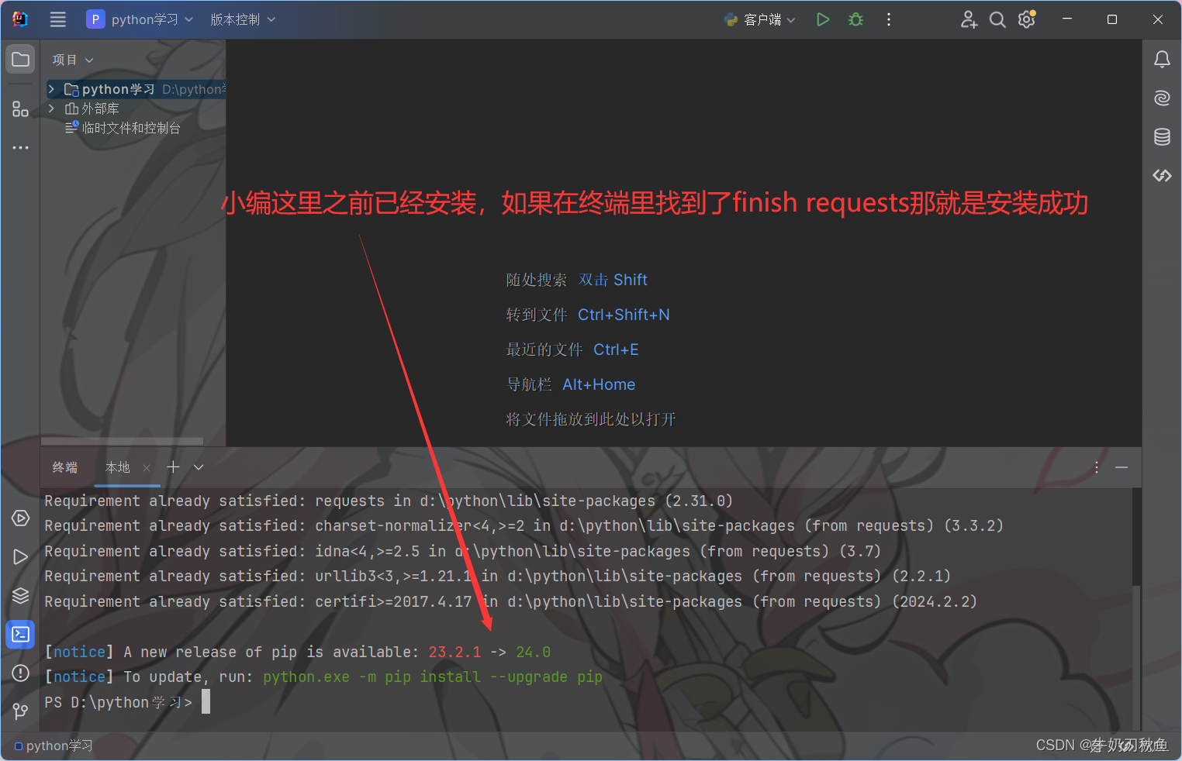Open the Git version control icon
The image size is (1182, 761).
tap(20, 711)
